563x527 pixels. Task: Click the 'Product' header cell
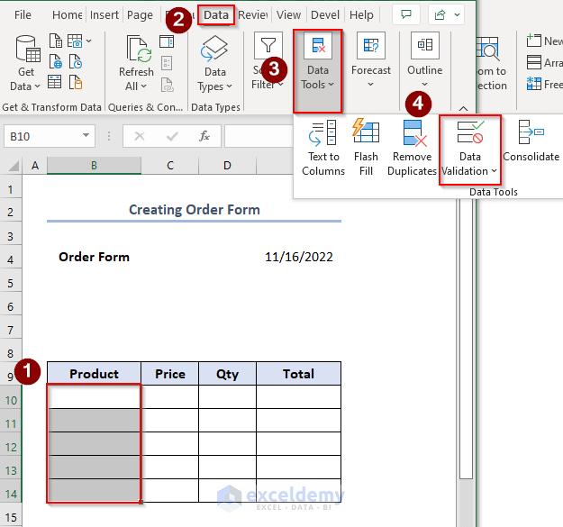pyautogui.click(x=94, y=374)
